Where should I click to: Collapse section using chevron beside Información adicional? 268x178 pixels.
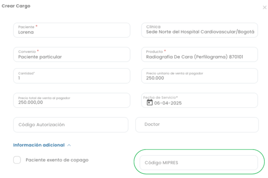pyautogui.click(x=69, y=145)
